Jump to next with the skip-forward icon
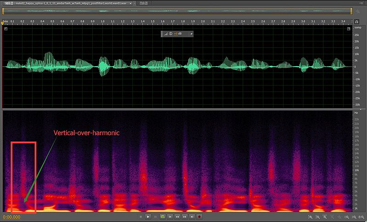Screen dimensions: 367x222 click(192, 216)
